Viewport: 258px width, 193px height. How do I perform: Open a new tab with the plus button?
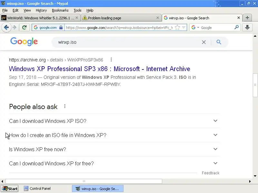coord(247,18)
